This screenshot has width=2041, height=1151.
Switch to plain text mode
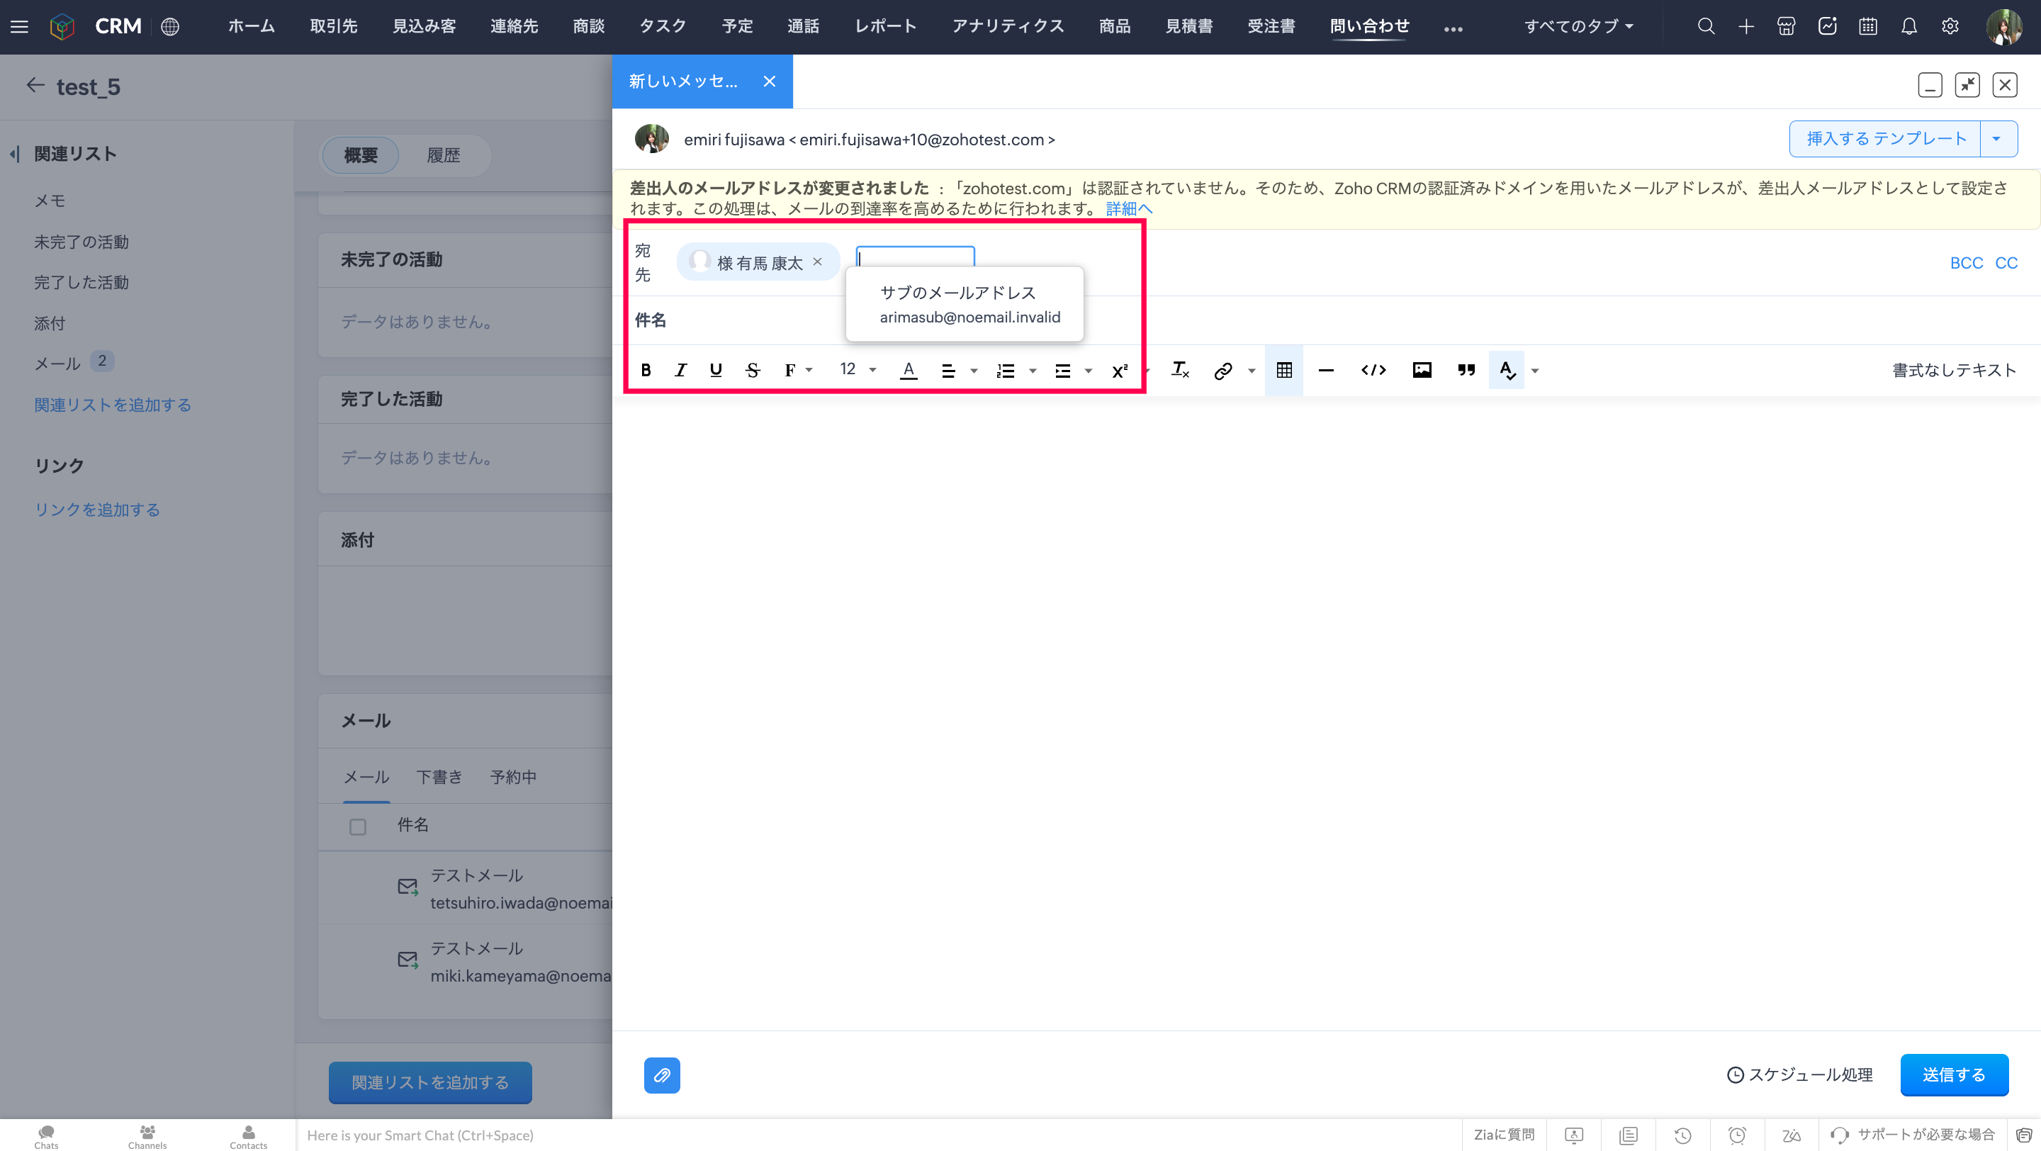1953,370
